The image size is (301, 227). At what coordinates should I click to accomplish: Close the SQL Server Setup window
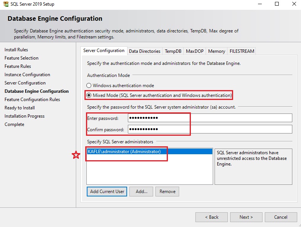(x=294, y=4)
